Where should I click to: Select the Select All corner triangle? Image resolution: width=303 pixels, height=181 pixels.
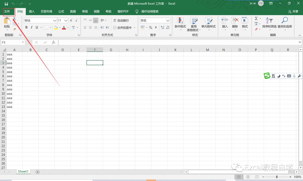click(4, 50)
